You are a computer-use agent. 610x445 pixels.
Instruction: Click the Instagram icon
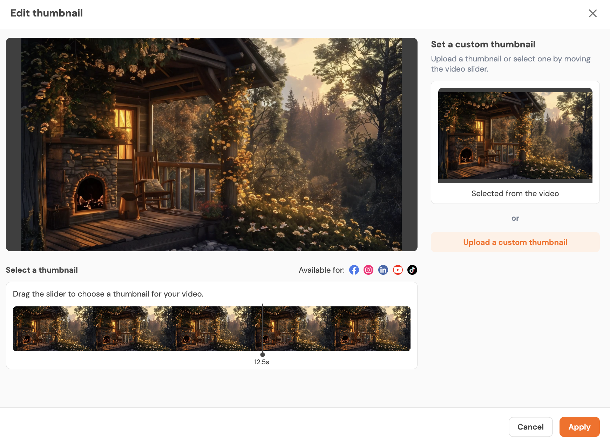368,270
